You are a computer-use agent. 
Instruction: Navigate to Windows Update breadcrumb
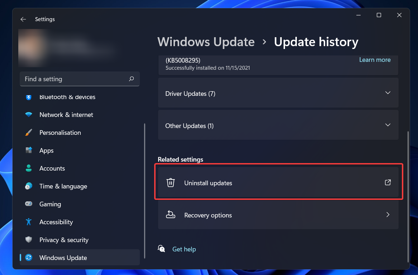coord(206,42)
